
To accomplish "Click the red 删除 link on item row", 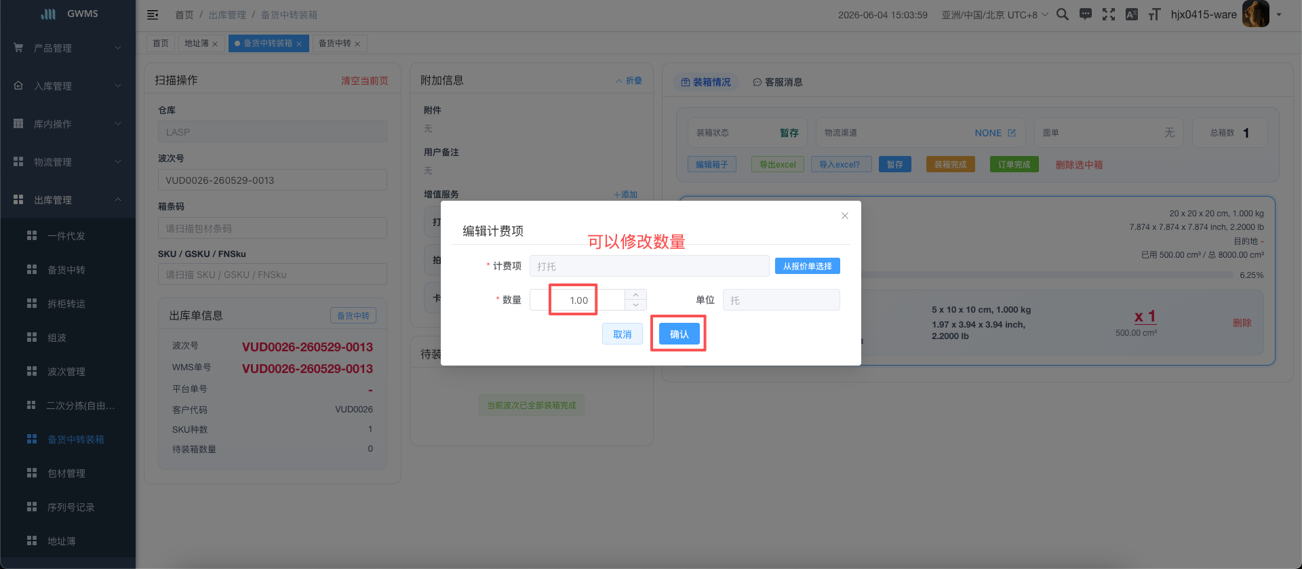I will [x=1242, y=323].
